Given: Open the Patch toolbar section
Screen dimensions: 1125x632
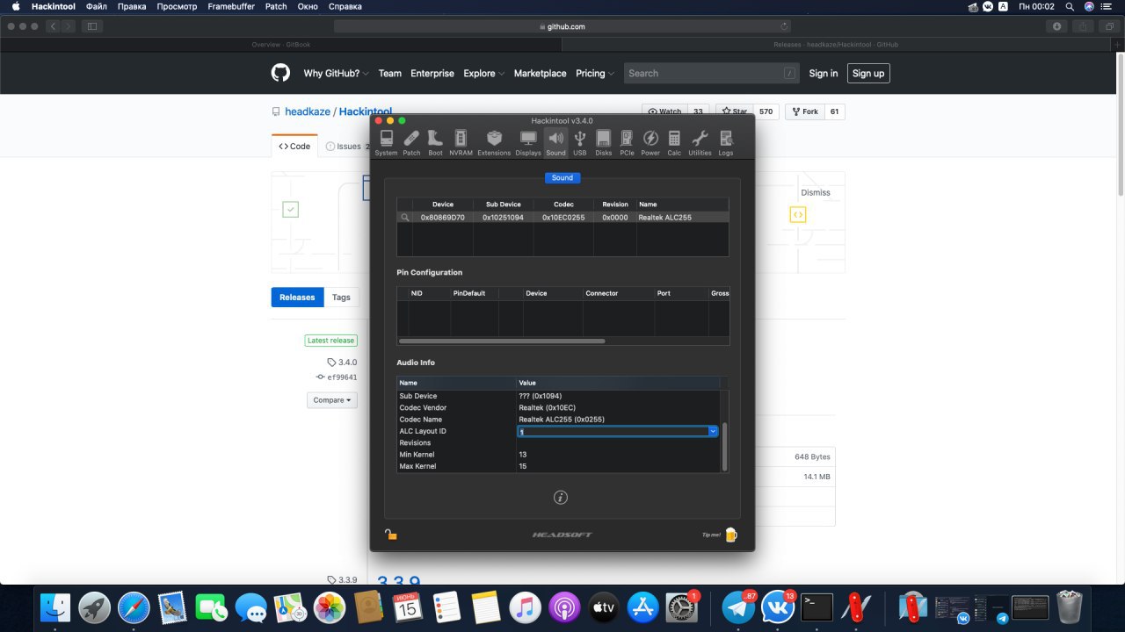Looking at the screenshot, I should (411, 142).
